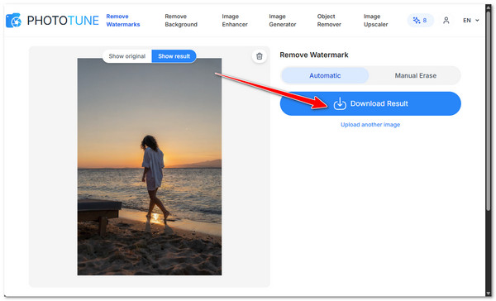The width and height of the screenshot is (496, 301).
Task: Open the Remove Watermarks menu item
Action: click(x=123, y=20)
